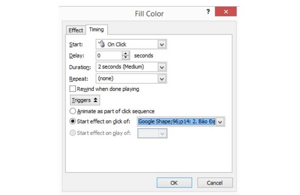Open the Repeat dropdown arrow

(x=162, y=79)
